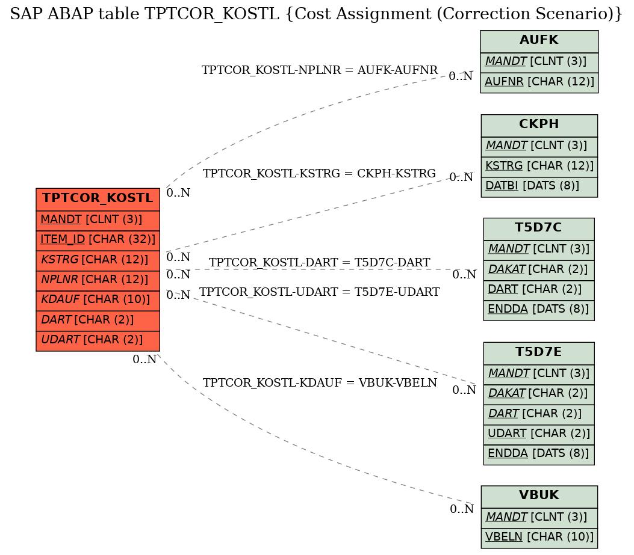This screenshot has height=555, width=634.
Task: Click 0..N cardinality next to T5D7C
Action: 464,275
